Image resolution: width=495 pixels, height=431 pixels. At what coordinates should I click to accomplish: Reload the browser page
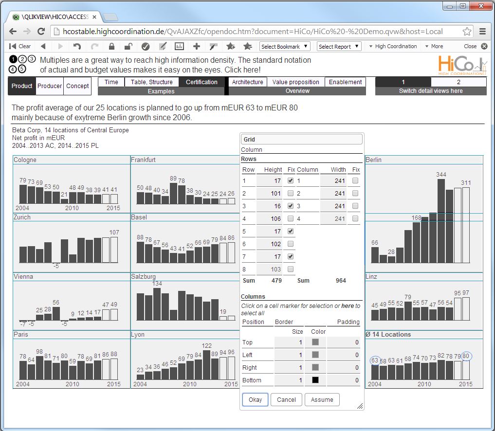pos(41,31)
